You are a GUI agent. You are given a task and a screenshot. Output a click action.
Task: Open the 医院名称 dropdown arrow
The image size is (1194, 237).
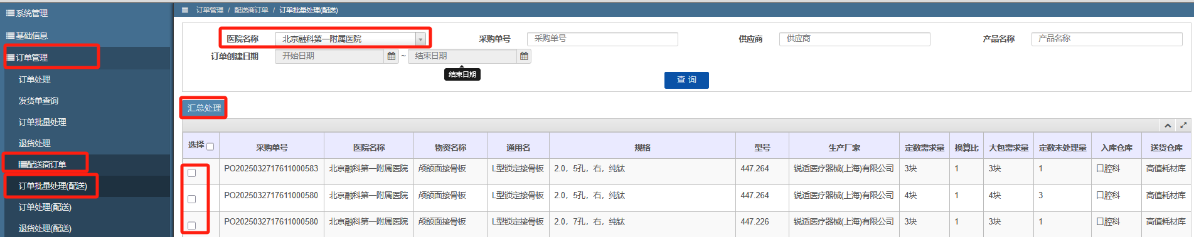coord(420,39)
